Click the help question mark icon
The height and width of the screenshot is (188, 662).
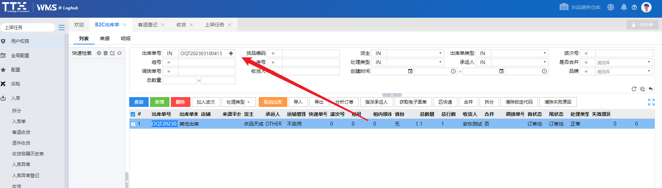634,7
